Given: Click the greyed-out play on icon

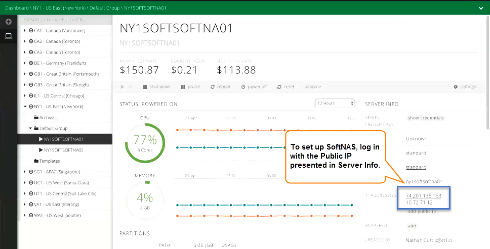Looking at the screenshot, I should point(123,87).
